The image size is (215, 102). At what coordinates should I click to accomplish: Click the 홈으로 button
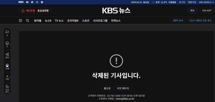(107, 88)
